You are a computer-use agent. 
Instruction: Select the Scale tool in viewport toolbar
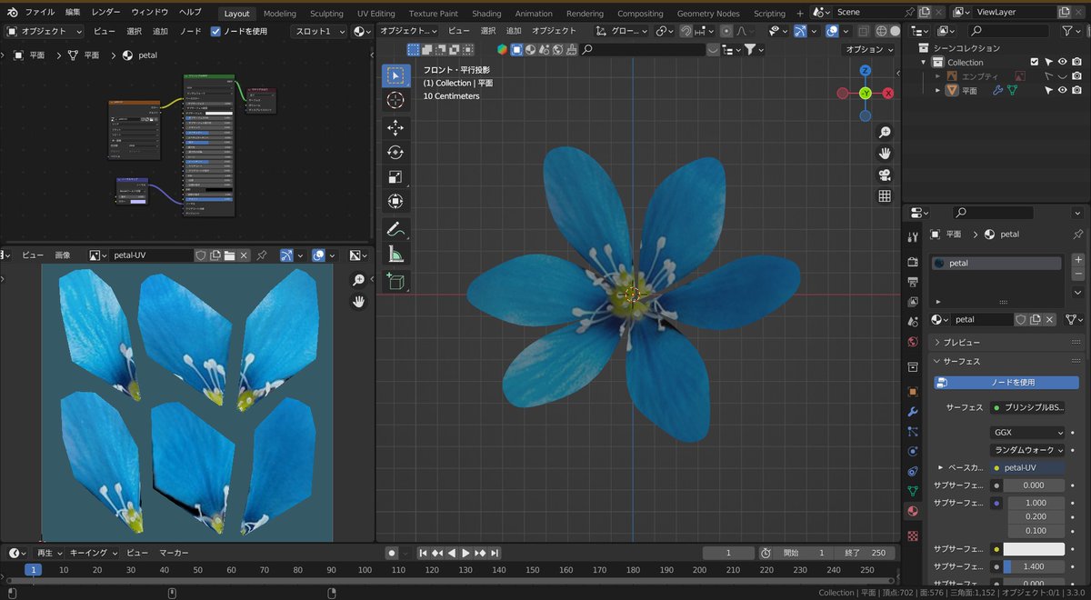point(395,176)
